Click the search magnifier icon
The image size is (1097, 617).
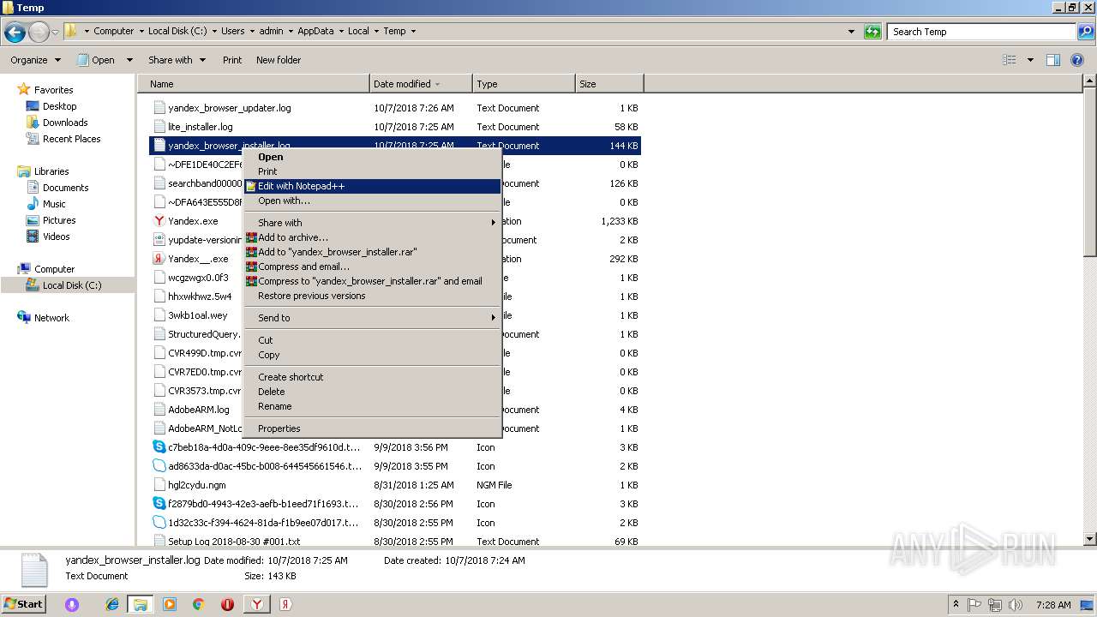[1085, 32]
